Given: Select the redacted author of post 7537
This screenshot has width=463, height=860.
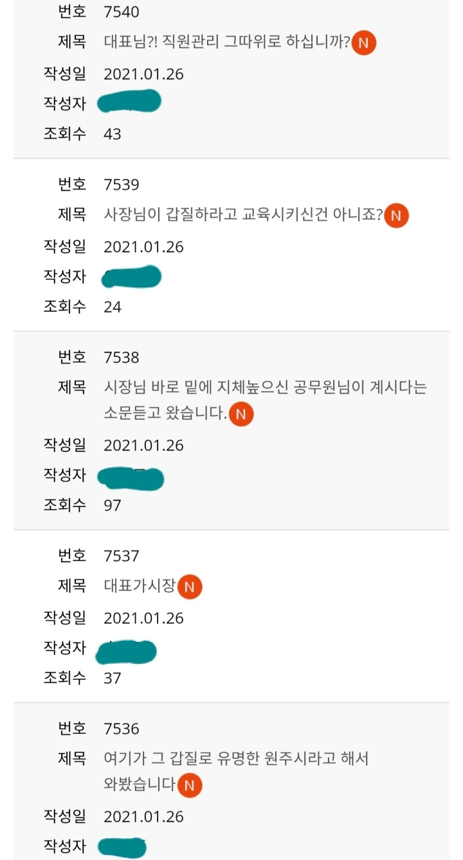Looking at the screenshot, I should click(x=126, y=651).
